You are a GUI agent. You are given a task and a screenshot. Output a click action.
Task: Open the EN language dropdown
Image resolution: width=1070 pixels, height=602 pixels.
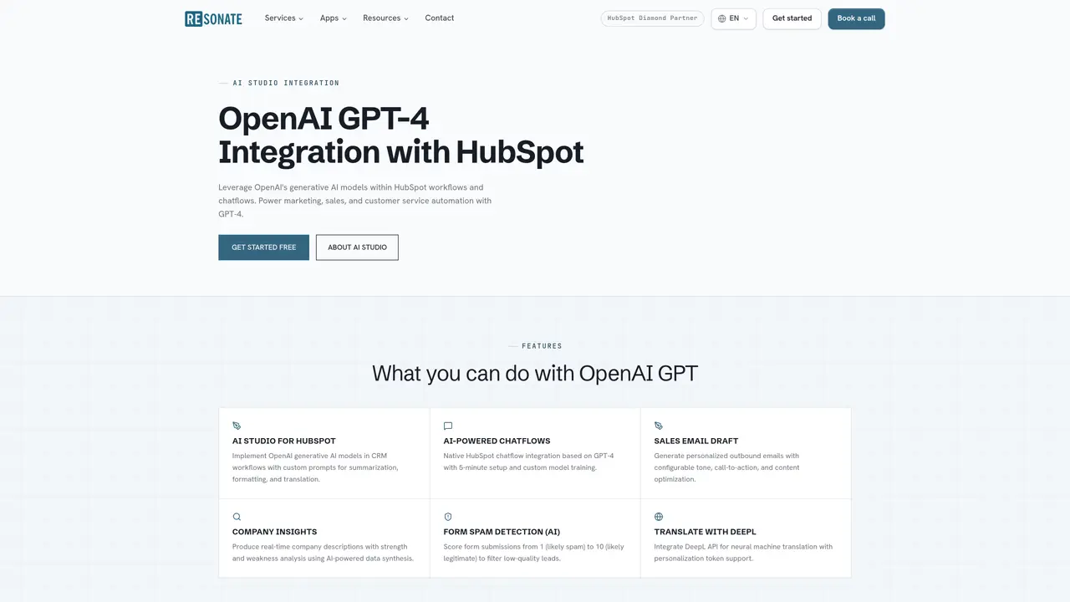click(x=734, y=18)
